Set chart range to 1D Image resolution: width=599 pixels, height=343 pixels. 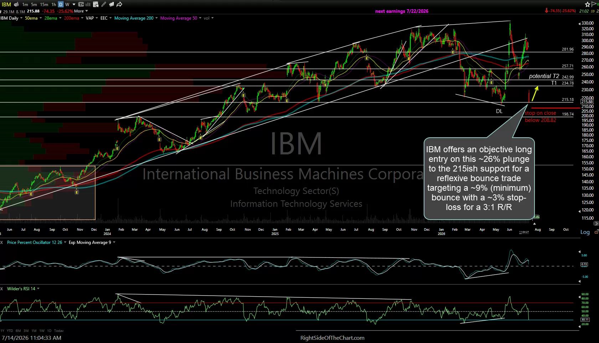tap(49, 331)
